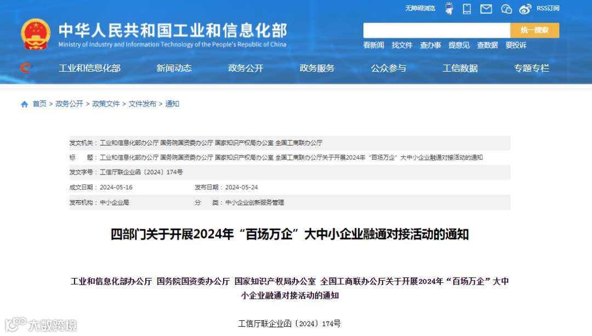This screenshot has width=592, height=336.
Task: Click the 标题 row text in info table
Action: 291,158
